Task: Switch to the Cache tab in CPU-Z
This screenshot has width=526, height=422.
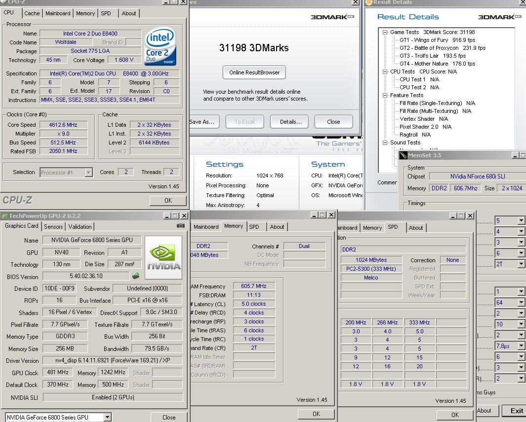Action: click(x=32, y=13)
